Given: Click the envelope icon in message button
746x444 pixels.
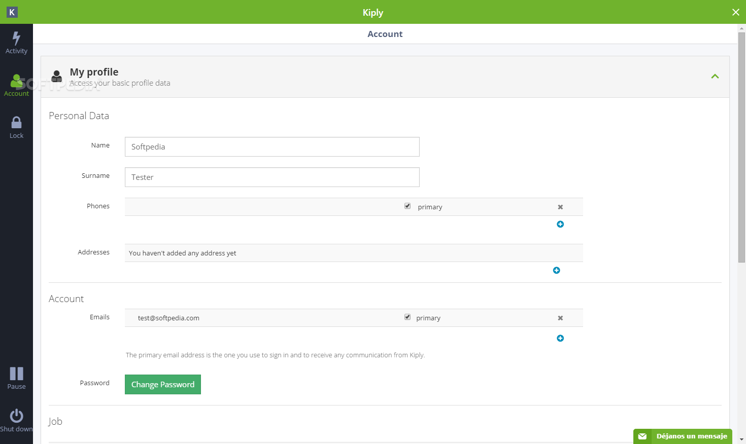Looking at the screenshot, I should coord(642,436).
